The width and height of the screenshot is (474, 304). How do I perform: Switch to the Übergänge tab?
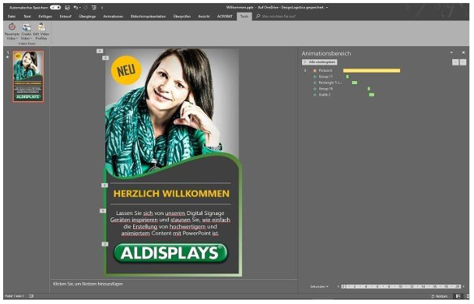(87, 16)
